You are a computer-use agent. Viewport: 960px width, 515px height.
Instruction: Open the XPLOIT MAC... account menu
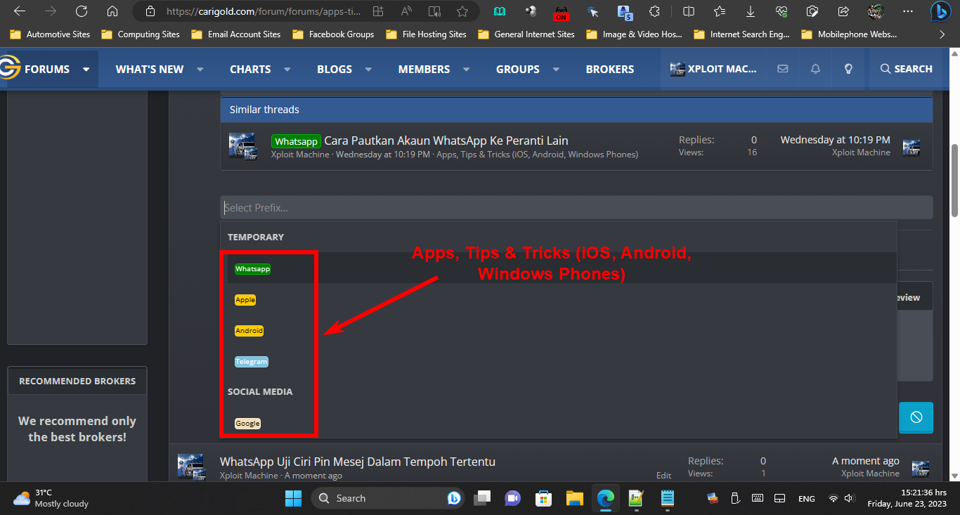[x=713, y=69]
